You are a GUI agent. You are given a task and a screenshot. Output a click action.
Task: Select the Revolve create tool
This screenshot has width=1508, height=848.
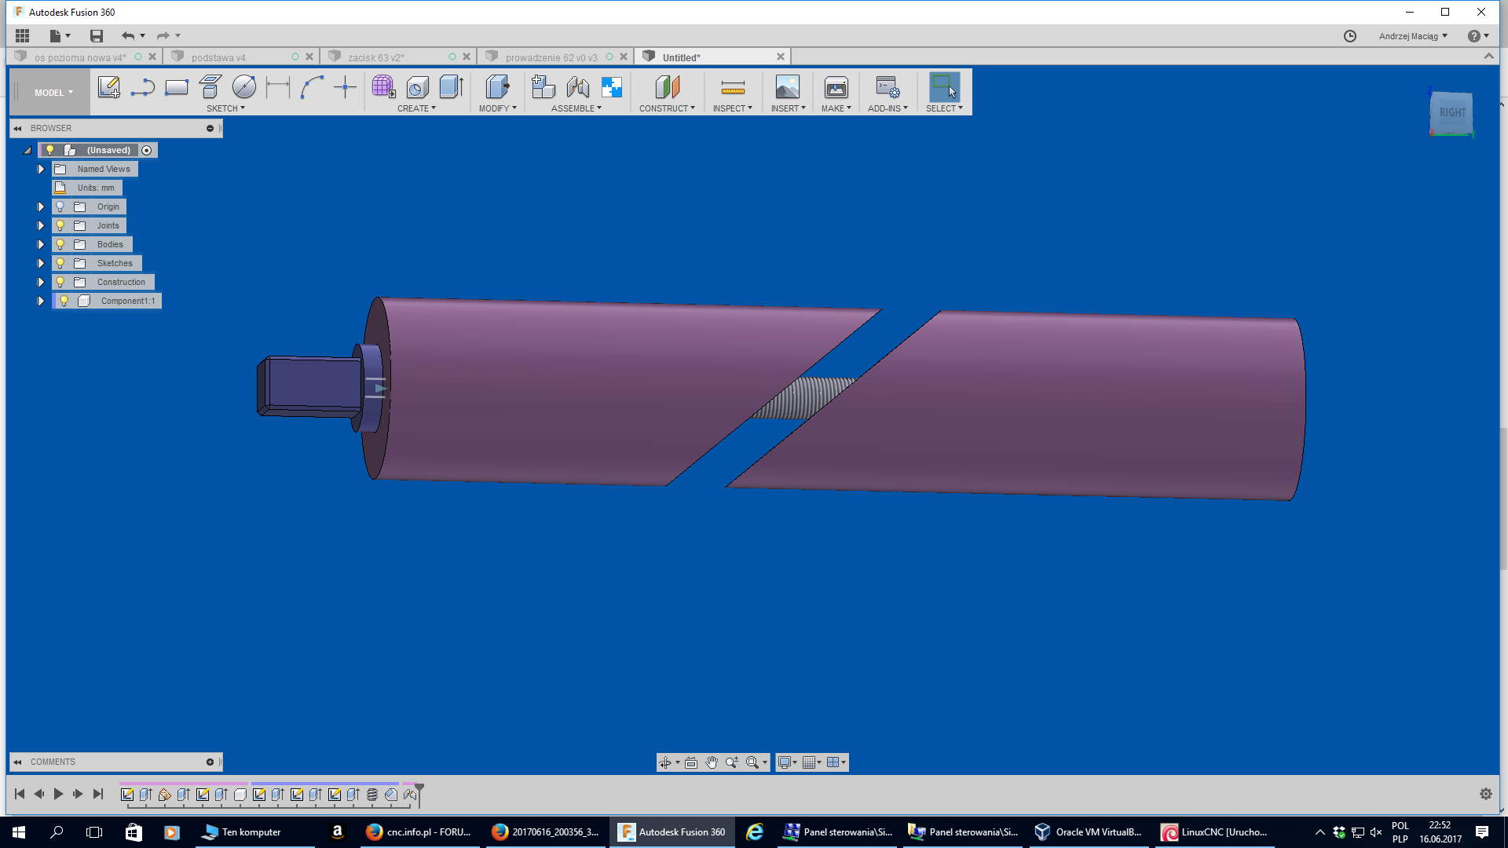click(x=418, y=87)
